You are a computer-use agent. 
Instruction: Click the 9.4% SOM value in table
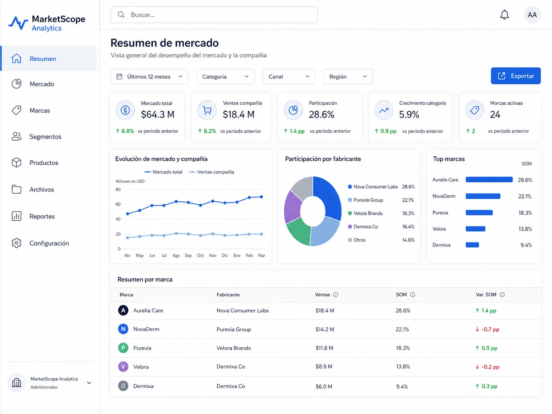click(402, 387)
